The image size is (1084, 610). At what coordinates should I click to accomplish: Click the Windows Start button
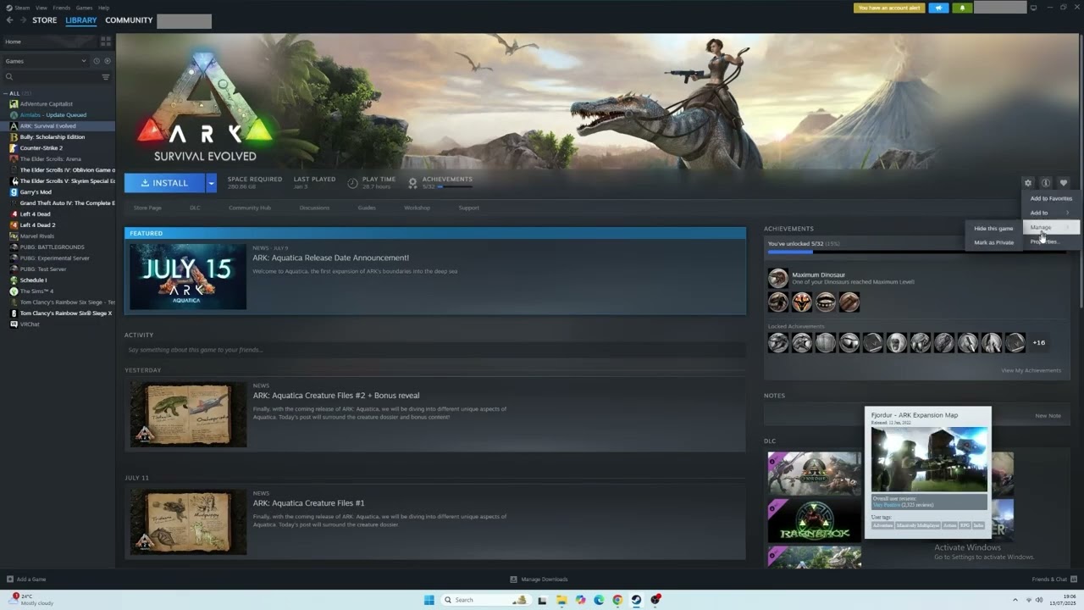click(x=429, y=600)
